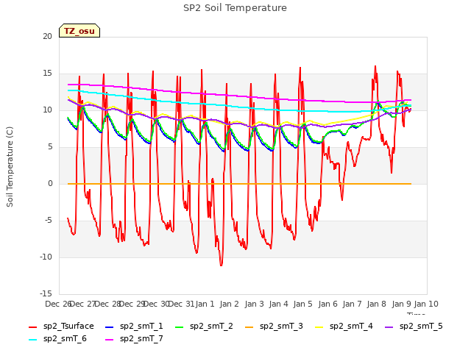Click the Jan 2 x-axis tick label
The image size is (471, 353).
[229, 304]
